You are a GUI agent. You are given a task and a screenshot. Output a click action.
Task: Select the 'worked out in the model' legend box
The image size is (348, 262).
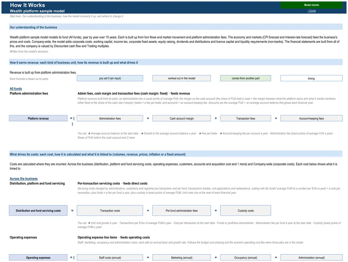tap(182, 78)
